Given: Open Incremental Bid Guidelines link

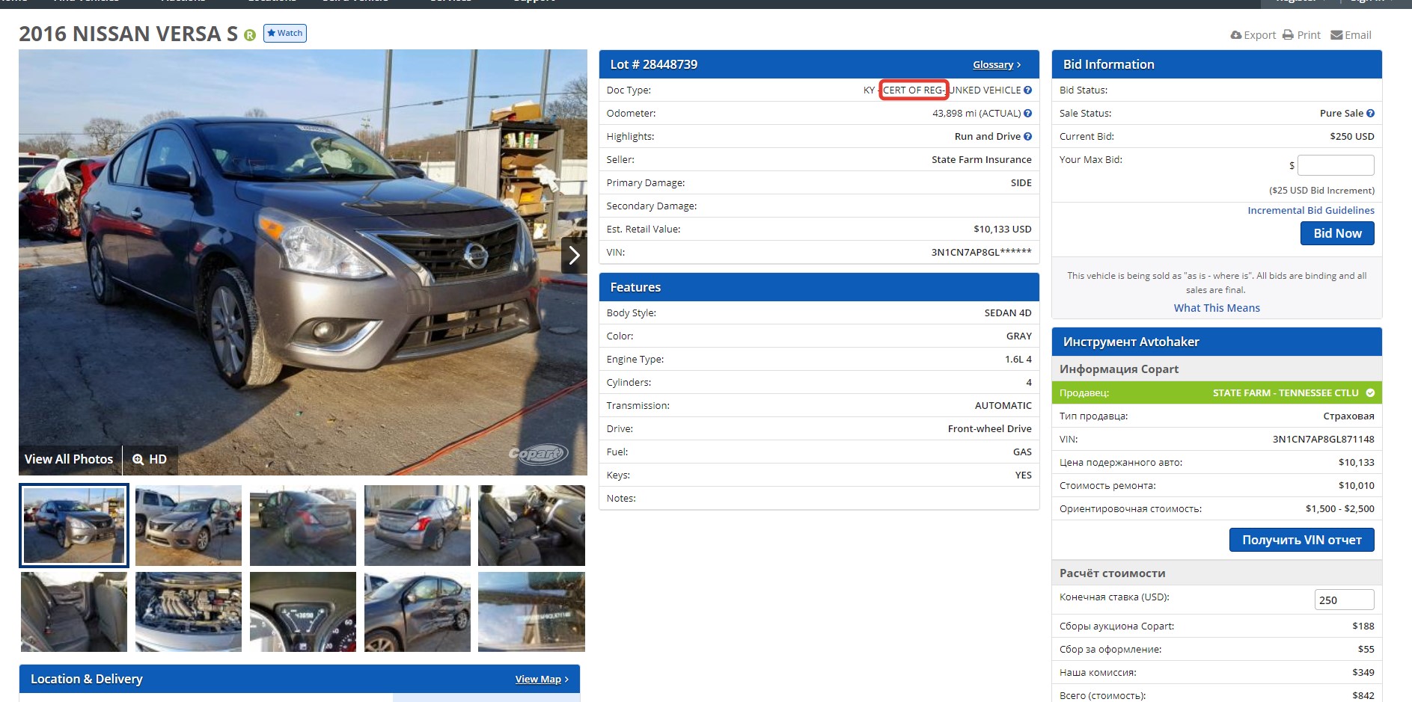Looking at the screenshot, I should pos(1311,210).
